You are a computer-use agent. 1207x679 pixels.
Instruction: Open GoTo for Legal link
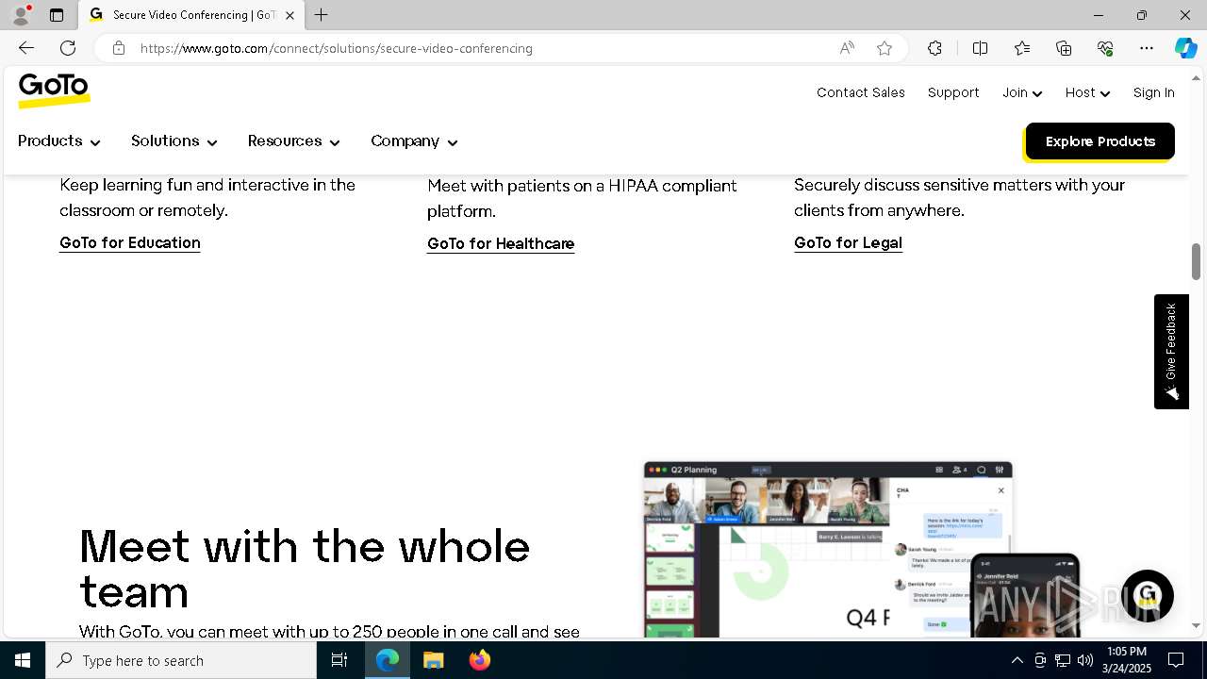(848, 243)
